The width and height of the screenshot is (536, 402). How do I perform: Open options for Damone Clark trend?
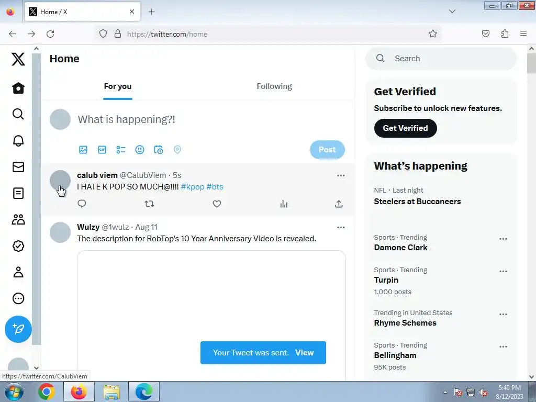(503, 239)
